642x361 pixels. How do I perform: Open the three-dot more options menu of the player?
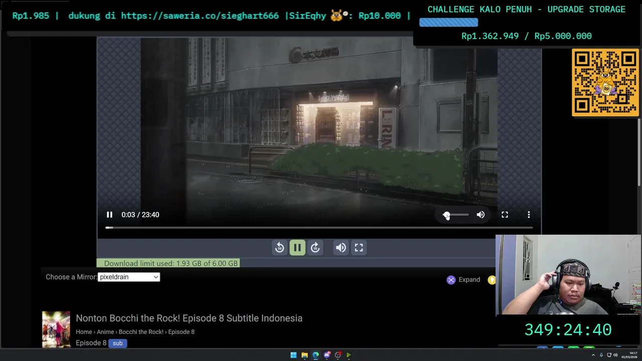(x=529, y=215)
